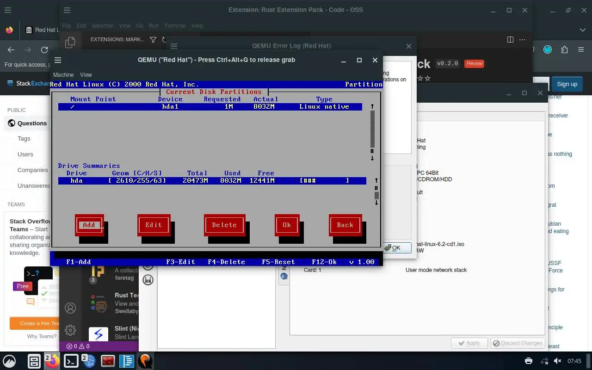
Task: Open the Machine menu in QEMU window
Action: [63, 74]
